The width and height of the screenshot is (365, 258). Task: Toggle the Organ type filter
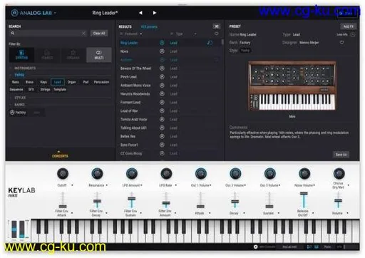click(x=72, y=82)
